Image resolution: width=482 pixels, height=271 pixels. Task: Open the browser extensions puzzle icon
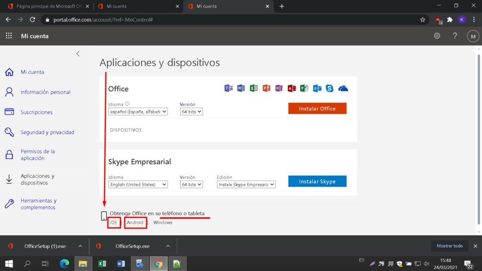(x=450, y=20)
